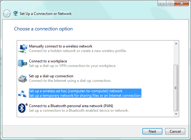Viewport: 191px width, 140px height.
Task: Click the workplace building icon
Action: 23,63
